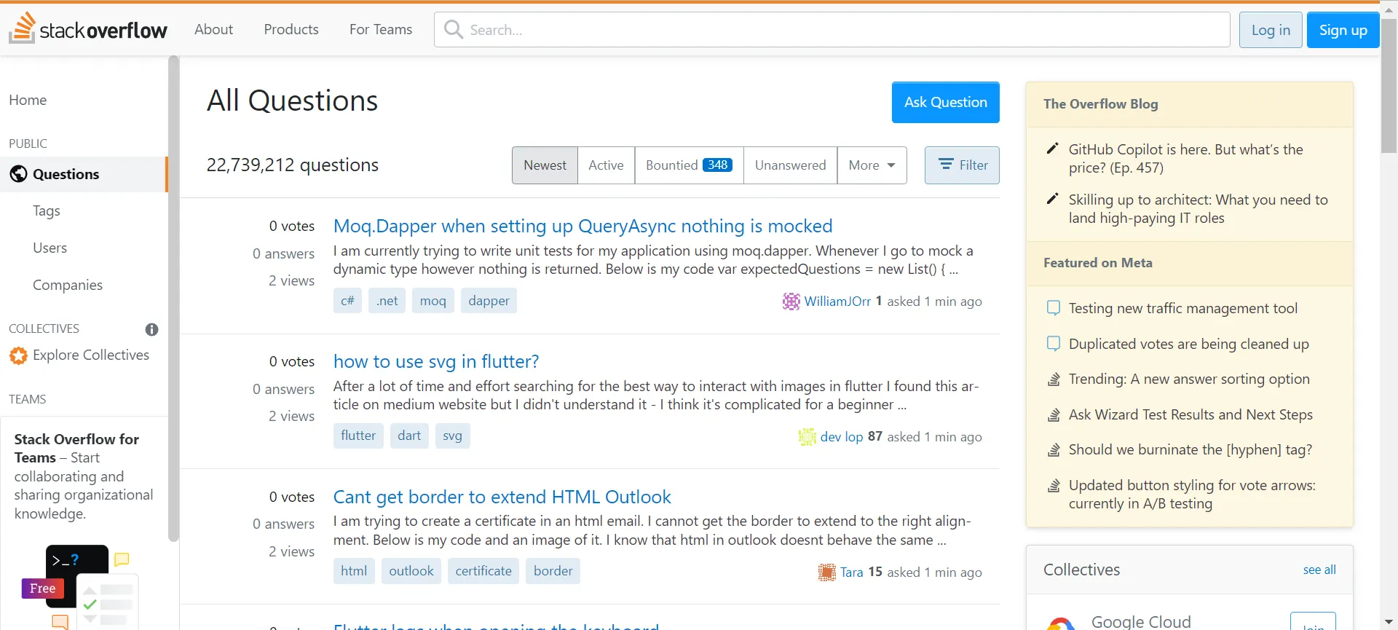Screen dimensions: 1398x630
Task: Click the magnifier icon in search bar
Action: [454, 30]
